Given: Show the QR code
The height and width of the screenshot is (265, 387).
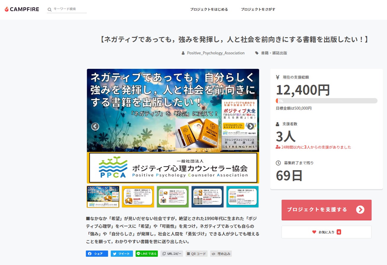Looking at the screenshot, I should (x=196, y=253).
